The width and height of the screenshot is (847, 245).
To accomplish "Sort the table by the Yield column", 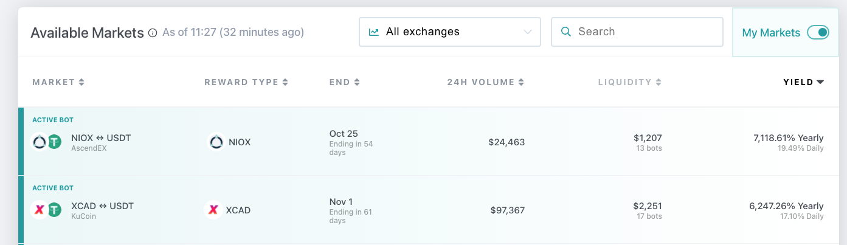I will [x=804, y=82].
